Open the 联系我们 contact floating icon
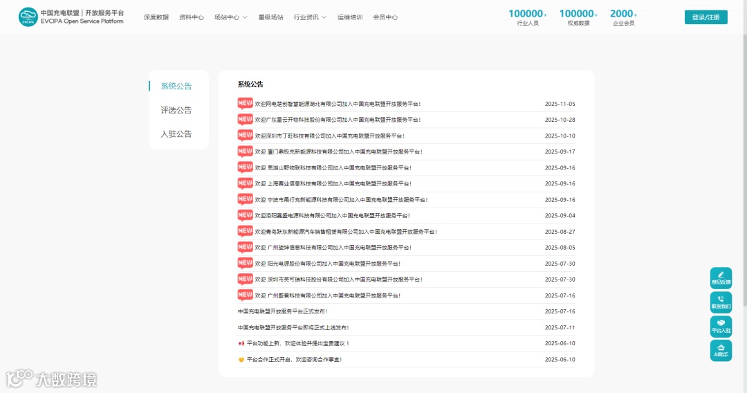Viewport: 747px width, 393px height. coord(721,302)
